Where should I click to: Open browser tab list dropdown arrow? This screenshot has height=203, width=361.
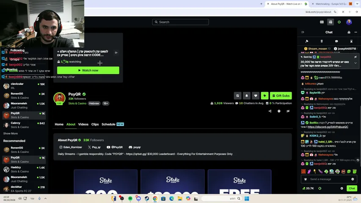(357, 4)
